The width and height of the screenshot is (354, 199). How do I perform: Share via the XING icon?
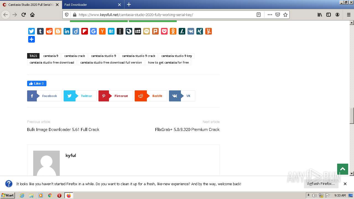click(x=200, y=31)
